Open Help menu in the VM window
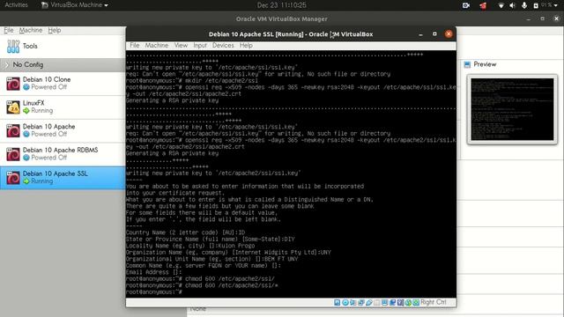This screenshot has width=564, height=317. tap(246, 45)
